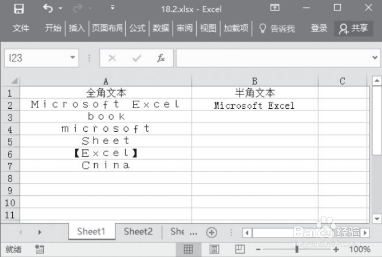Image resolution: width=382 pixels, height=257 pixels.
Task: Click the macro recording icon in status bar
Action: tap(40, 249)
